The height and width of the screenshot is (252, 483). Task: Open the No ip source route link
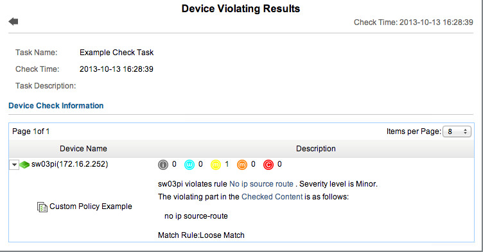point(261,184)
